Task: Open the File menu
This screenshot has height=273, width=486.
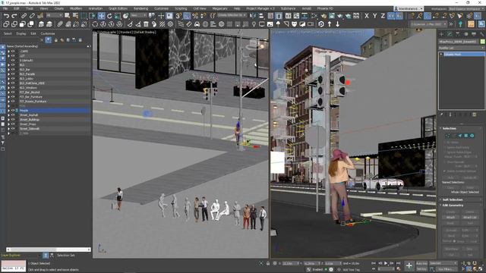Action: (x=5, y=8)
